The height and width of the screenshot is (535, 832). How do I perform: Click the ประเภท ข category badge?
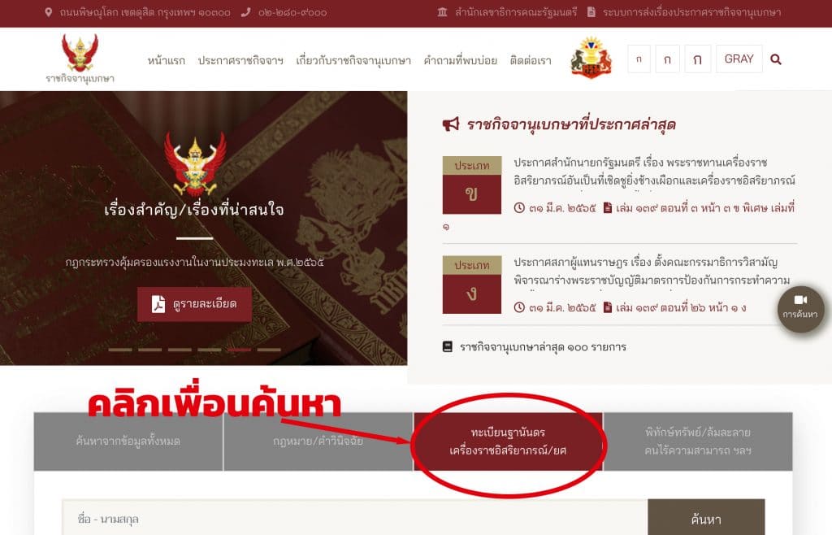pyautogui.click(x=472, y=185)
